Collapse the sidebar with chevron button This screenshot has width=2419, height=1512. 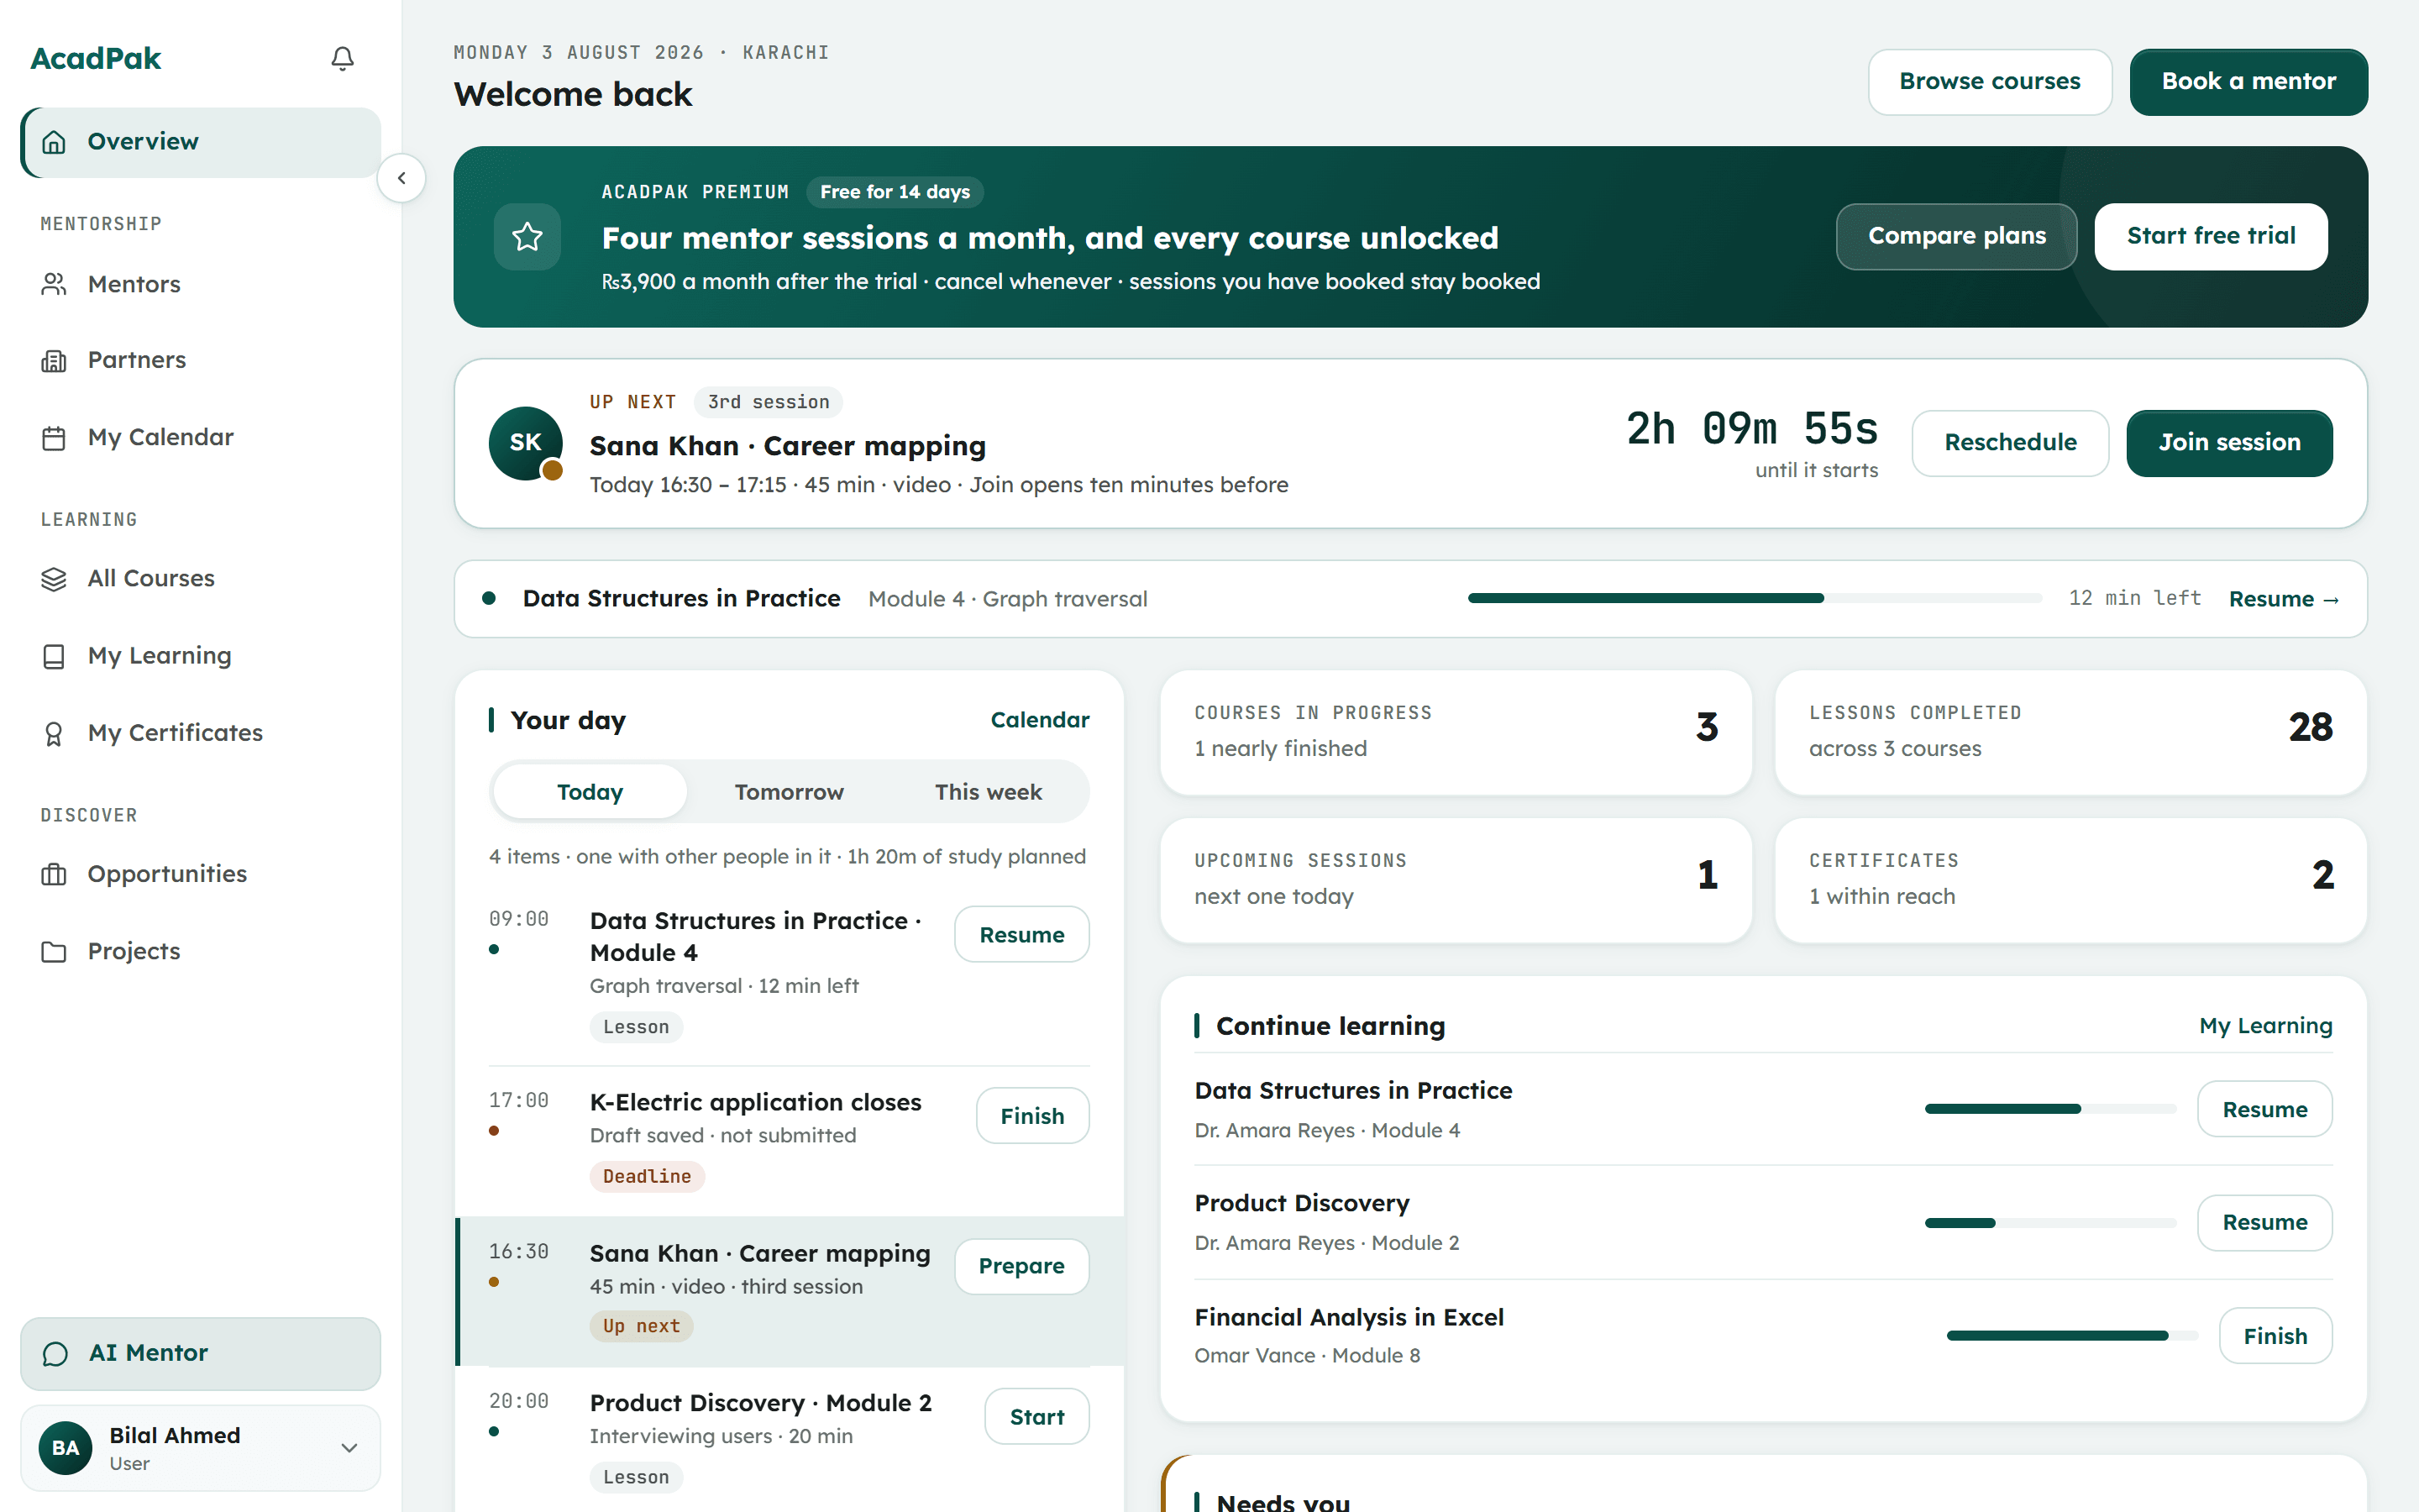(x=401, y=178)
